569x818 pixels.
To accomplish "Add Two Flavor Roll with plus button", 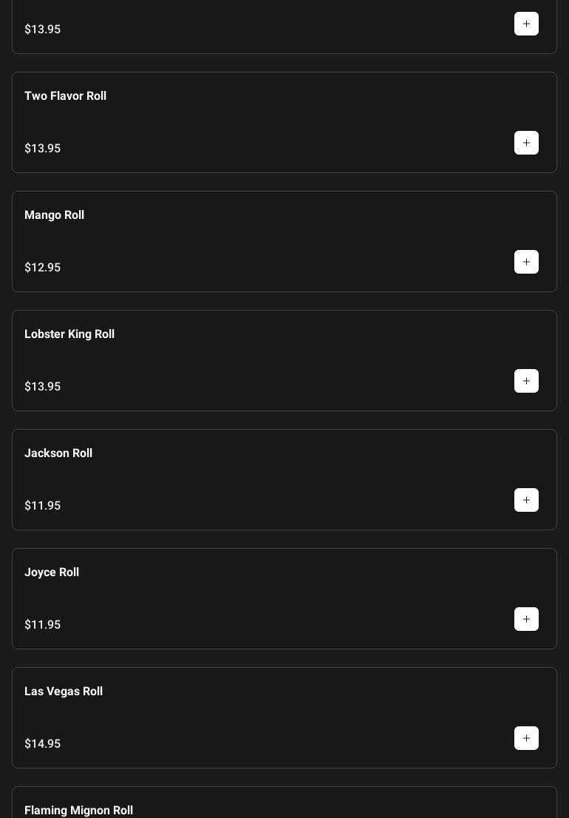I will (526, 143).
